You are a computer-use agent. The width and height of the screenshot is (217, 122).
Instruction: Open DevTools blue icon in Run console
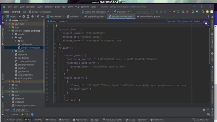(32, 115)
